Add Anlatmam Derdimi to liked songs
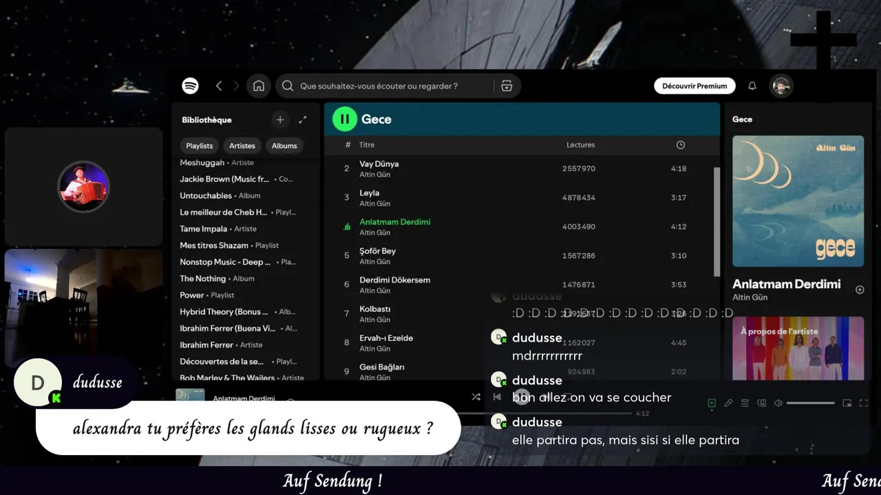This screenshot has width=881, height=495. (859, 290)
